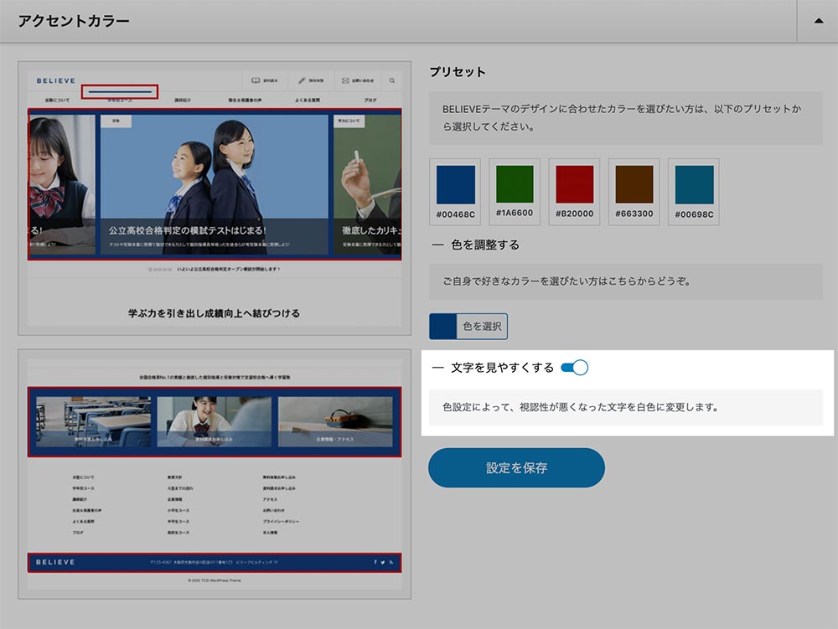Collapse the アクセントカラー panel with arrow
838x629 pixels.
[x=819, y=21]
